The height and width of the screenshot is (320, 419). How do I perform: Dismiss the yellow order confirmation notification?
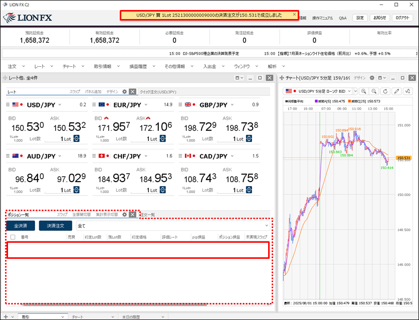point(294,15)
